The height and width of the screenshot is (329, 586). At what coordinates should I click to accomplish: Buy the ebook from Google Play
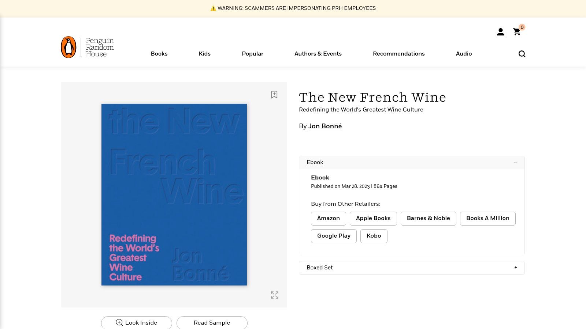334,236
